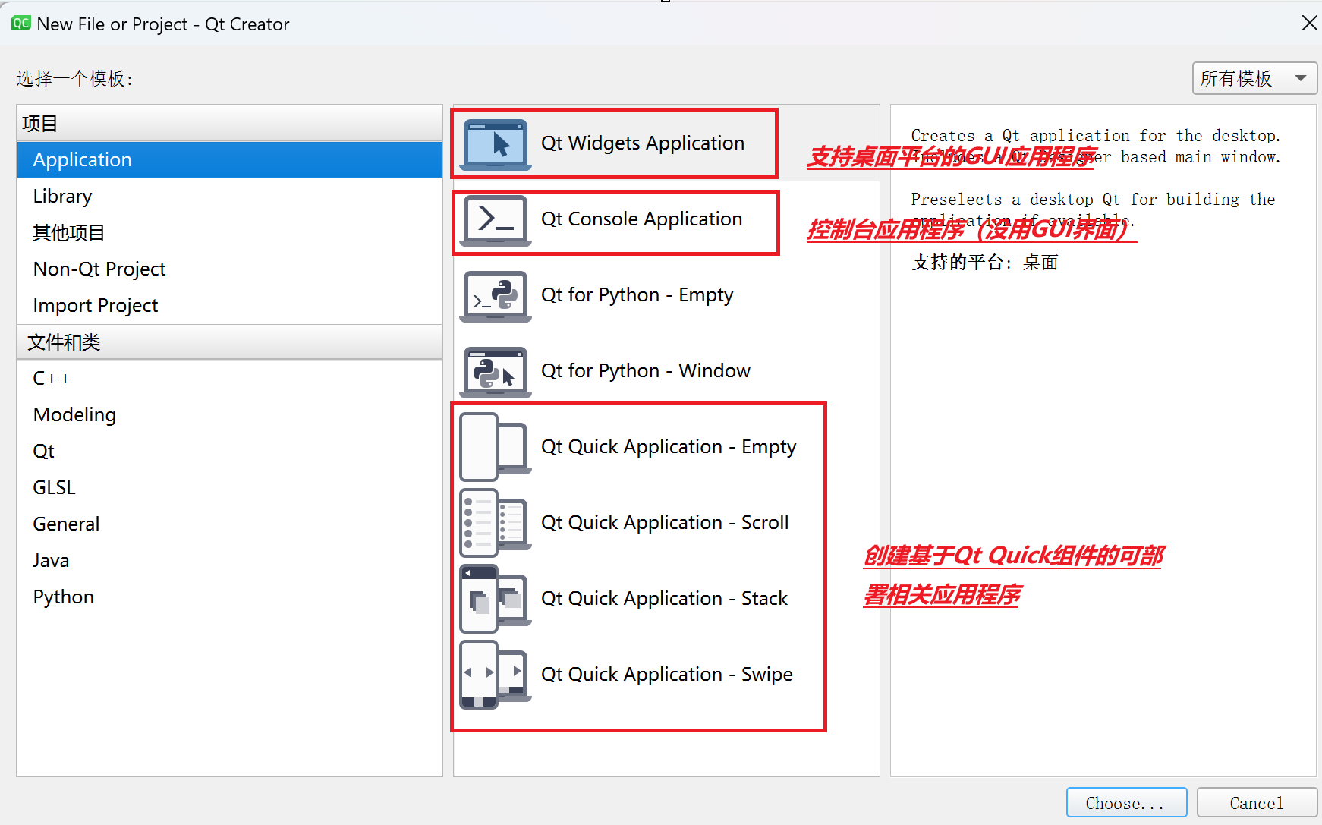
Task: Close the New File or Project dialog
Action: tap(1309, 24)
